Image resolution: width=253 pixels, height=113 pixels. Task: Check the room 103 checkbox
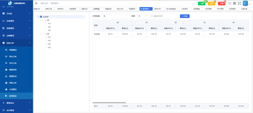click(46, 30)
